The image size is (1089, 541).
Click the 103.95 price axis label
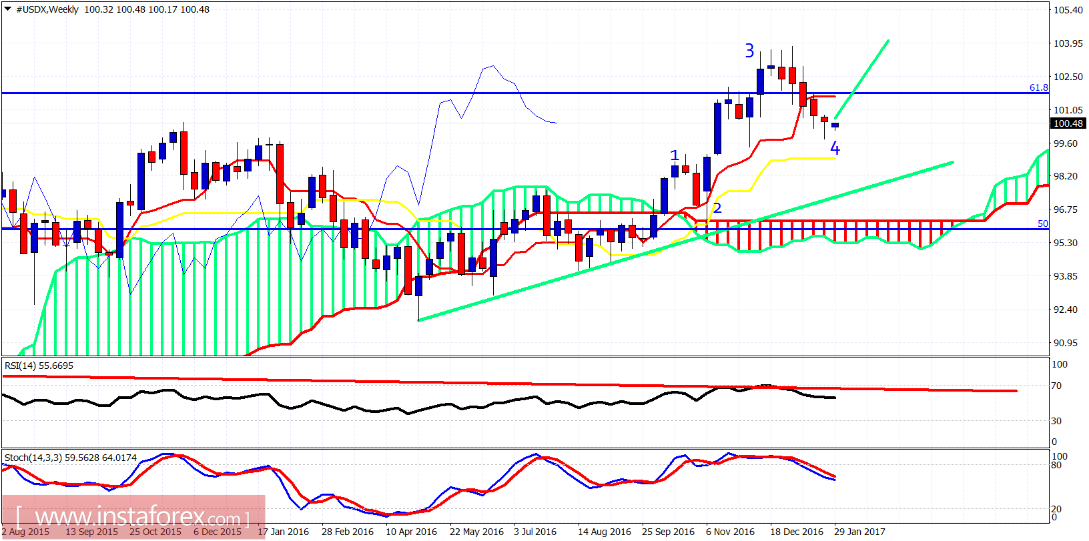[1068, 43]
